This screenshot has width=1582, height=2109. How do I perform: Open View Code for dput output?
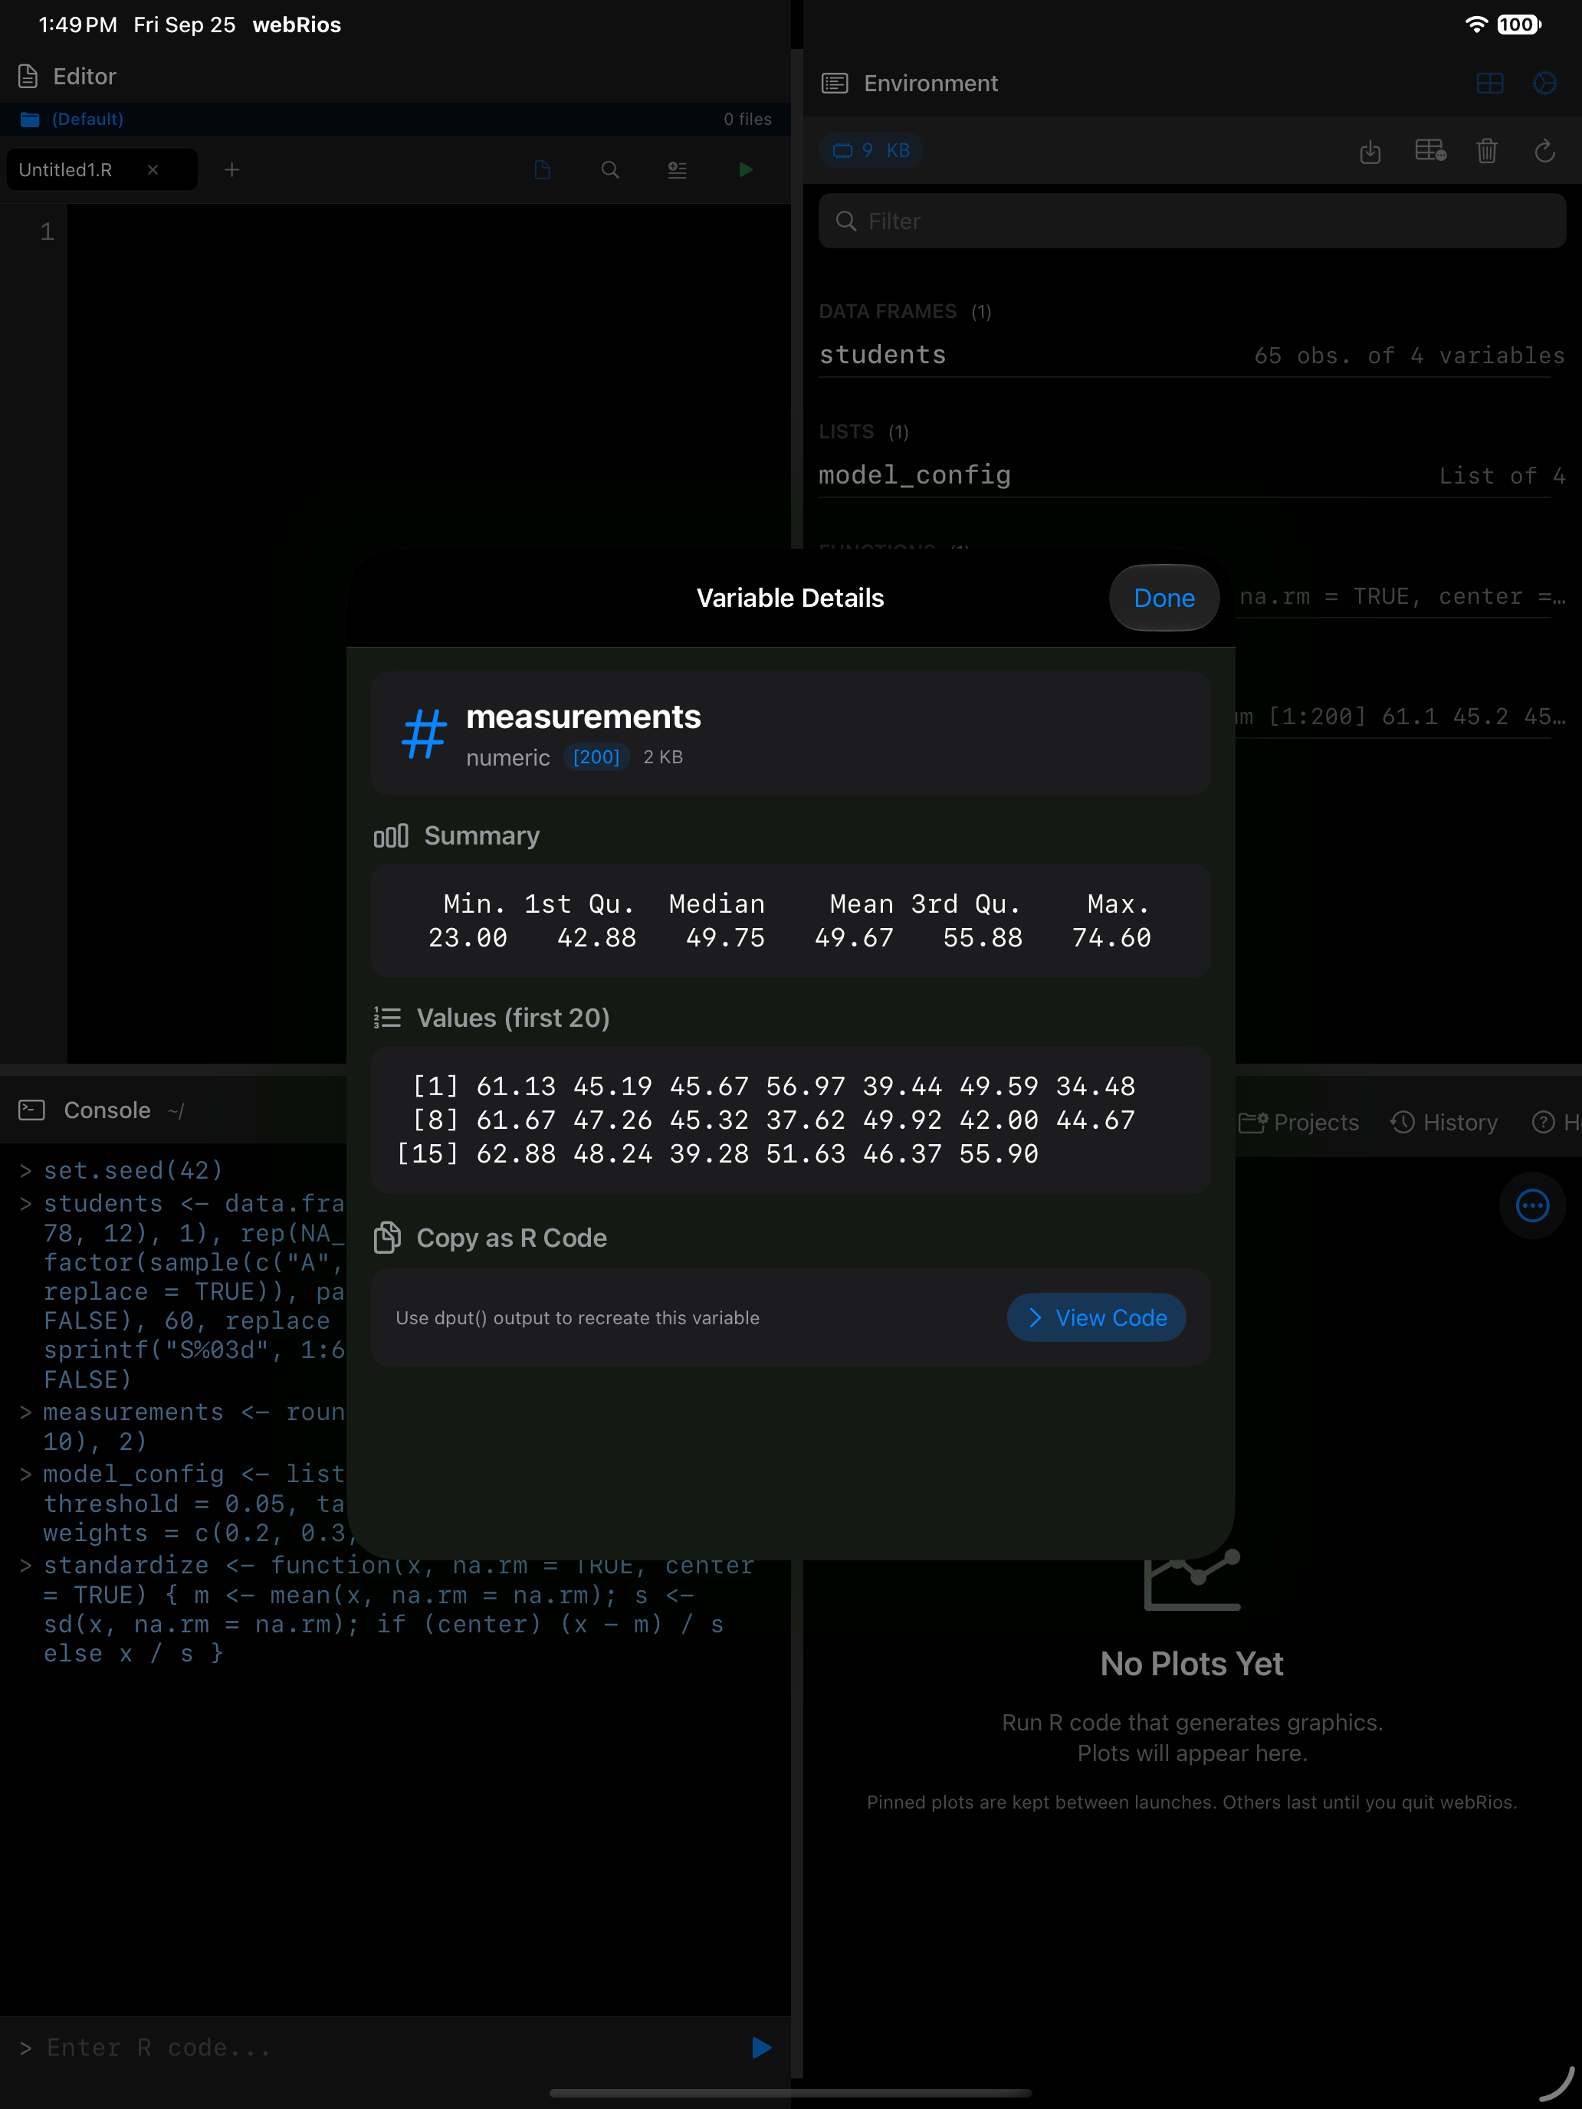coord(1097,1317)
